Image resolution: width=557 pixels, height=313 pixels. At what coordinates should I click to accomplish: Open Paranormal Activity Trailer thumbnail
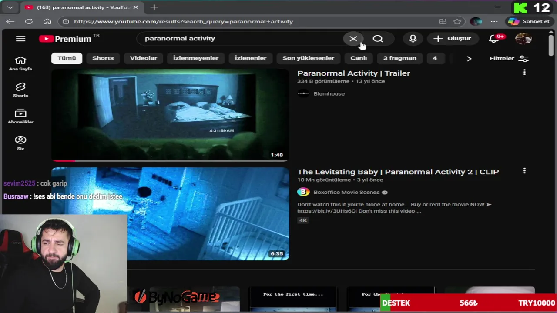170,115
